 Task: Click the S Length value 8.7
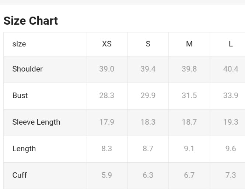[x=148, y=149]
